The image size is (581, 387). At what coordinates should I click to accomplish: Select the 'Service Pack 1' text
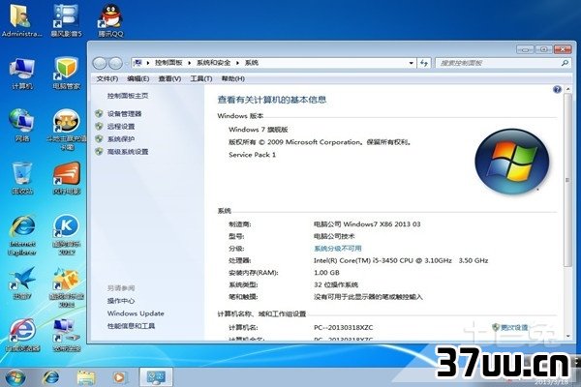(x=253, y=155)
